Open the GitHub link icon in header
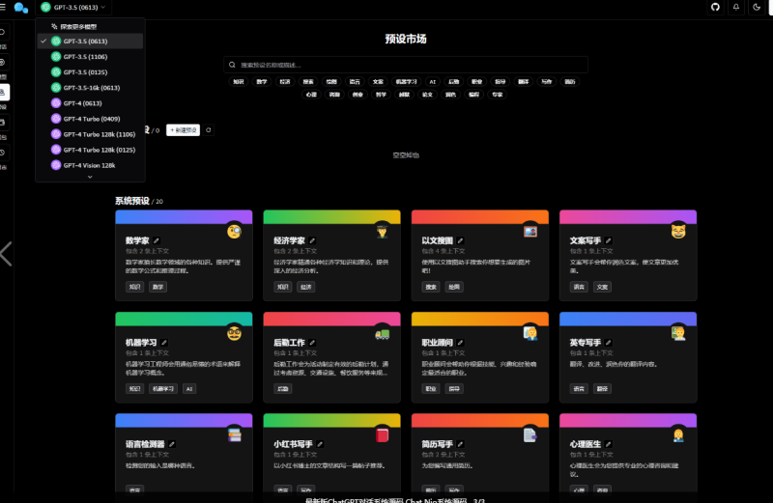Viewport: 773px width, 503px height. pyautogui.click(x=715, y=7)
